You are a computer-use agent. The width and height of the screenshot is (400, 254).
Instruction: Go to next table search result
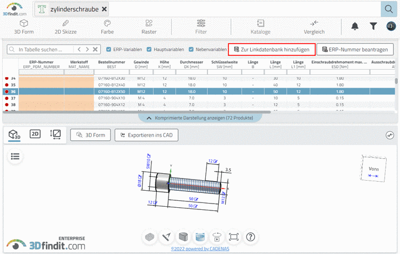pos(87,49)
